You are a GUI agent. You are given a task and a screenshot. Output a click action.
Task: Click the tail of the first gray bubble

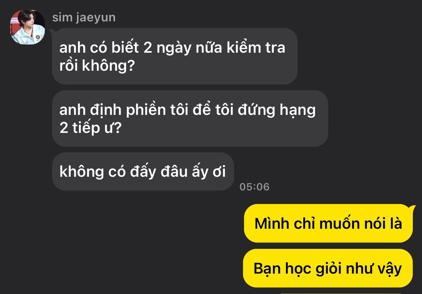pyautogui.click(x=52, y=32)
